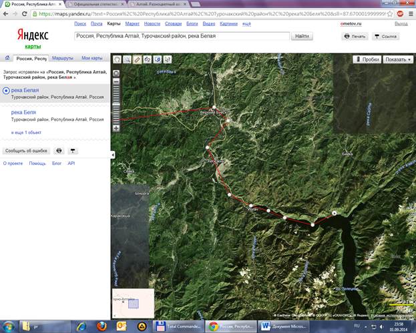
Task: Click the overview minimap thumbnail
Action: [x=133, y=304]
